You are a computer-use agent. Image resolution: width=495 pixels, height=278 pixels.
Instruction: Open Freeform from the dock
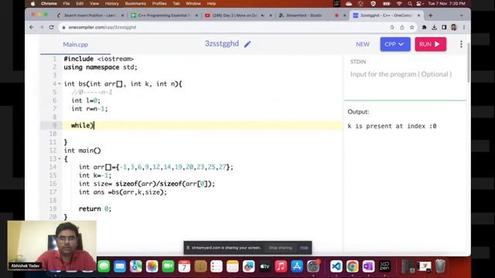pos(248,266)
